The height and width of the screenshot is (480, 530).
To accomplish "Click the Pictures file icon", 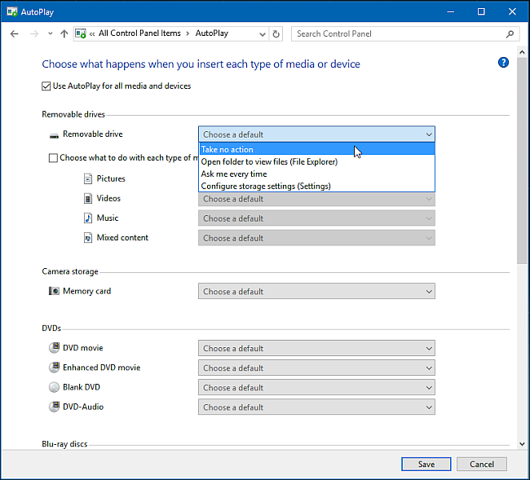I will coord(88,178).
